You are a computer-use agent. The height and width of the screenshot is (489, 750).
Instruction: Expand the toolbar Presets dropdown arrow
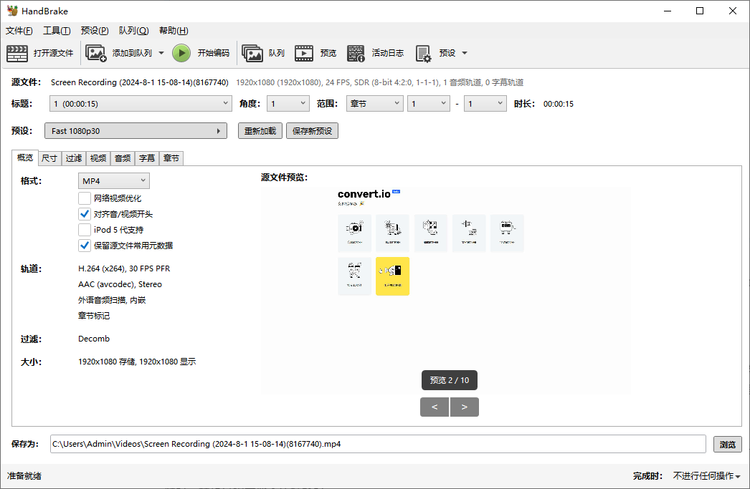465,53
